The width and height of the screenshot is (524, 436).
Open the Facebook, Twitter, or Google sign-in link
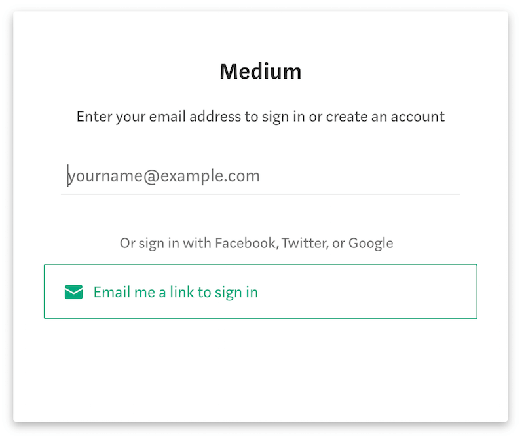point(256,244)
